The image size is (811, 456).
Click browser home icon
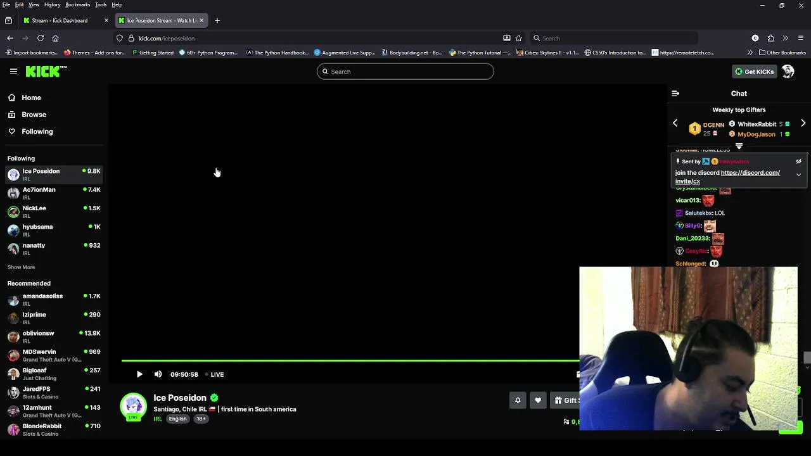55,38
